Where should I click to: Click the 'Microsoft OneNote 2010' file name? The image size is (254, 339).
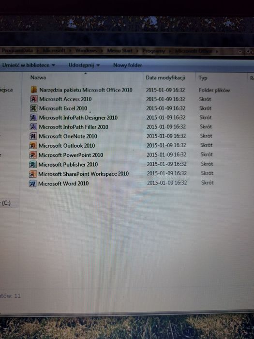(x=68, y=137)
